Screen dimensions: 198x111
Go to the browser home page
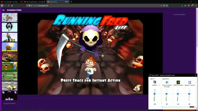click(12, 6)
